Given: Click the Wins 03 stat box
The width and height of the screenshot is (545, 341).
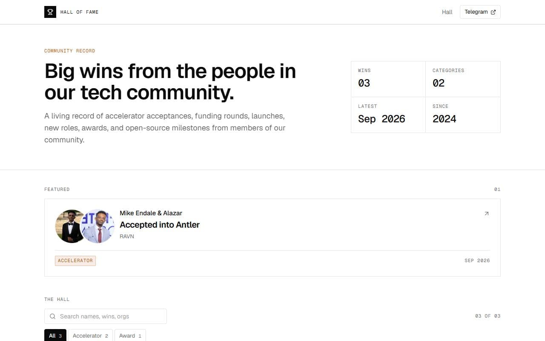Looking at the screenshot, I should pos(388,79).
